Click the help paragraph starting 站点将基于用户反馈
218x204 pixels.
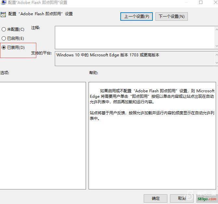152,116
